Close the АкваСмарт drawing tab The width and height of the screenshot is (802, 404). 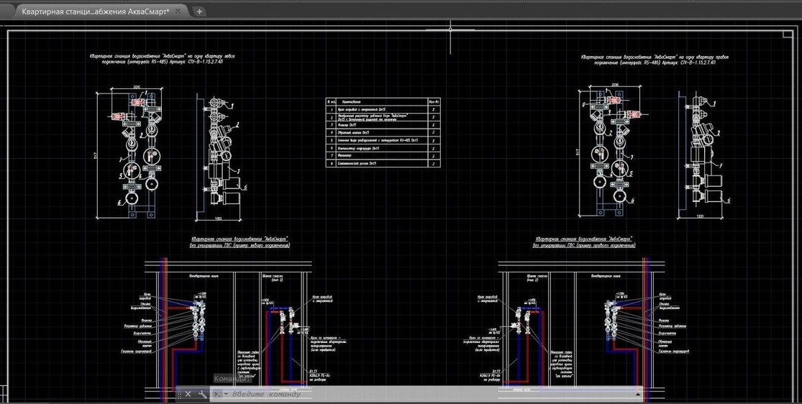point(178,12)
